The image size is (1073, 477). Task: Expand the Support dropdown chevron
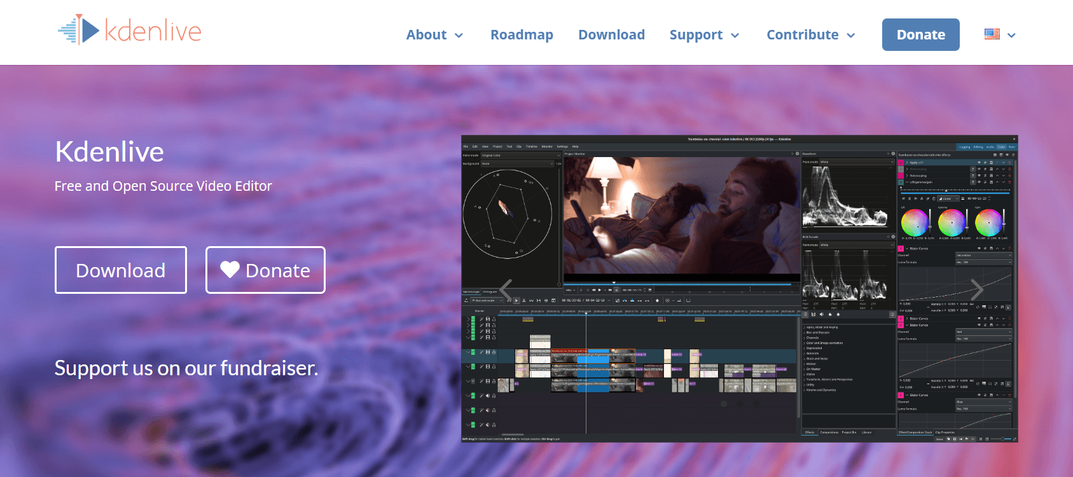pos(735,36)
